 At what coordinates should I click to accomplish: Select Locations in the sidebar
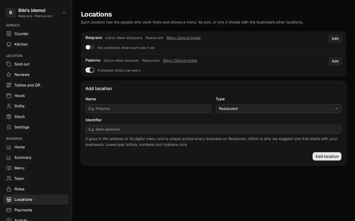36,199
